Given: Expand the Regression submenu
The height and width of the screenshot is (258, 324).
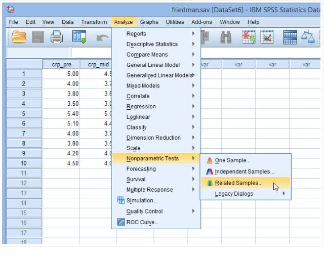Looking at the screenshot, I should tap(156, 107).
